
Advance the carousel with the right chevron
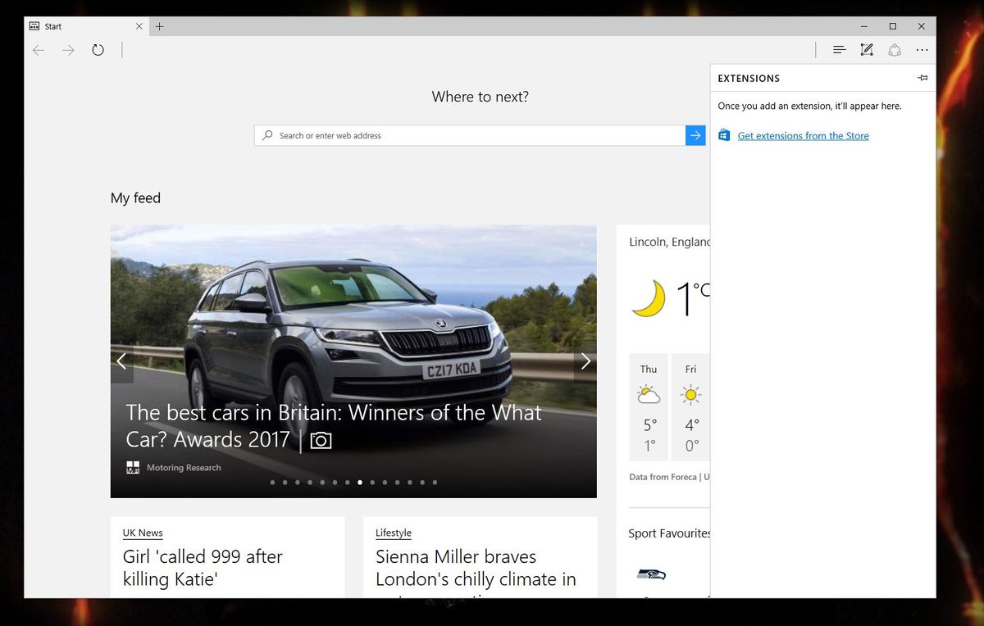point(585,361)
